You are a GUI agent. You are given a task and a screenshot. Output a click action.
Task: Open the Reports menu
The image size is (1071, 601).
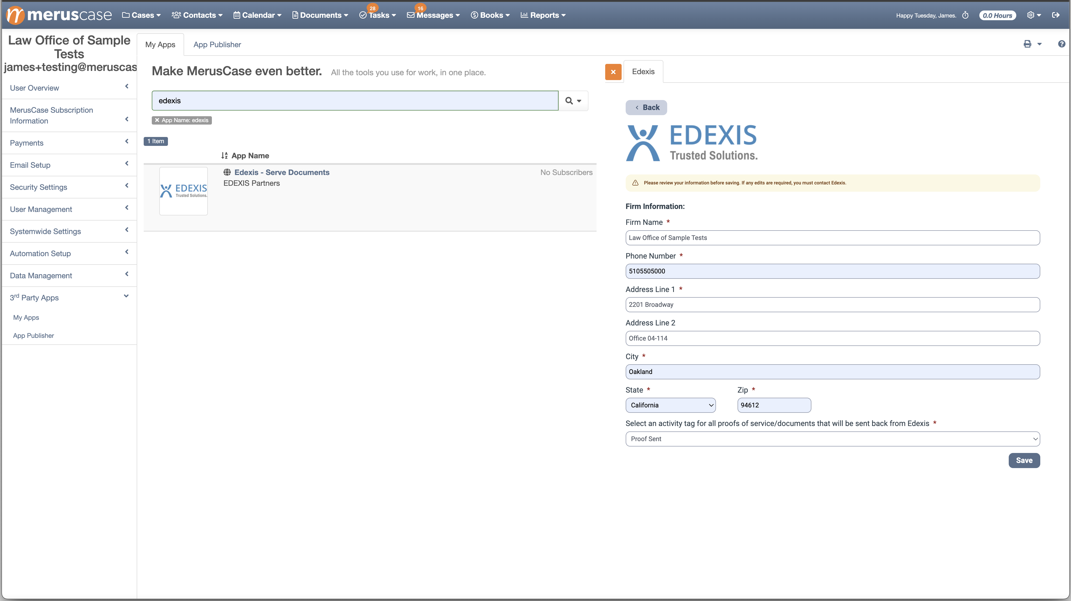tap(543, 15)
